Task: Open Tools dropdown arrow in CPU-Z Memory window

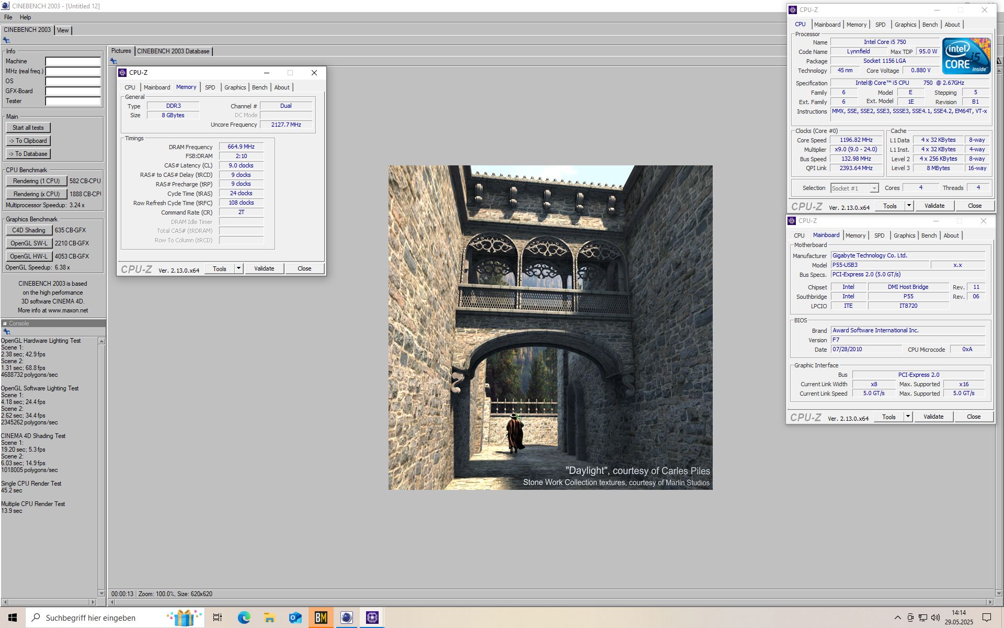Action: click(238, 268)
